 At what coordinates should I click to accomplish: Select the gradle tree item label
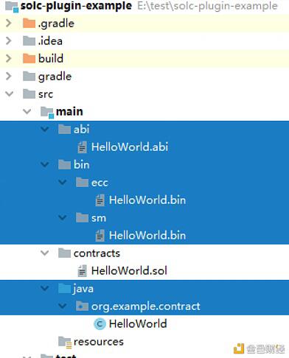[55, 77]
